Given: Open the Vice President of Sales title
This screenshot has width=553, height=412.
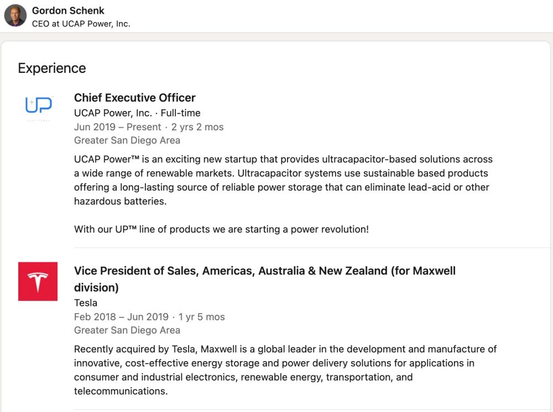Looking at the screenshot, I should pos(264,271).
